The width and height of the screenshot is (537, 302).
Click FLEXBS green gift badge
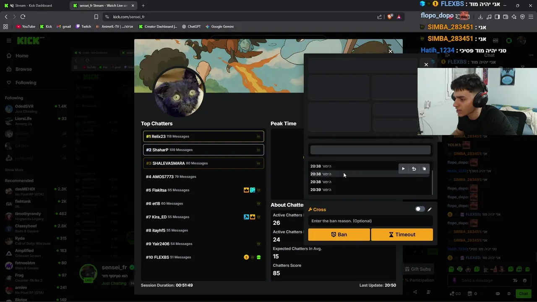point(259,257)
